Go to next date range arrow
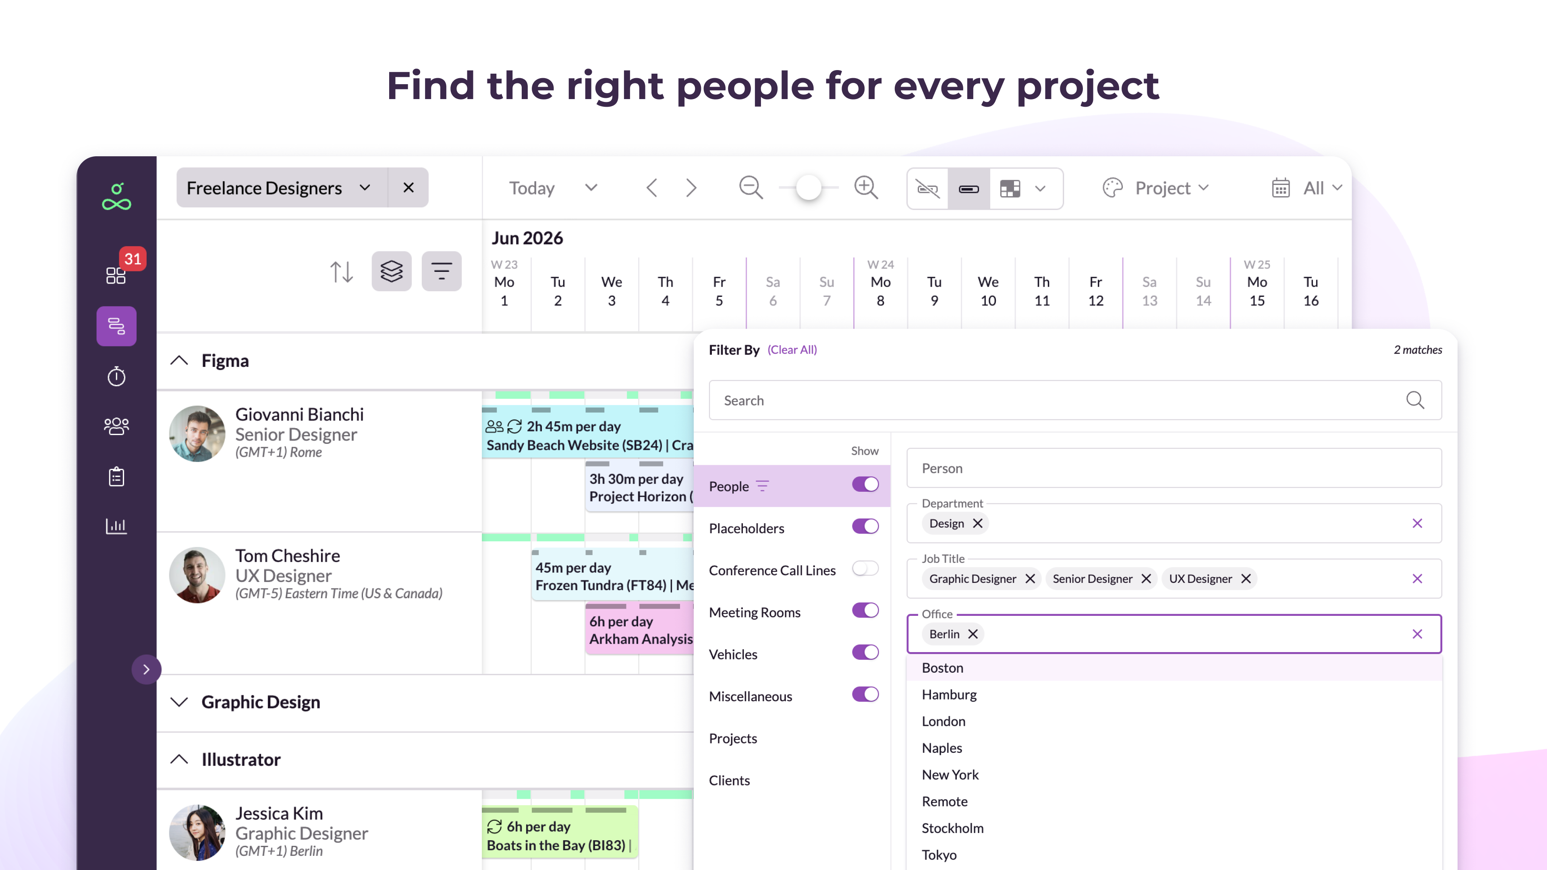Image resolution: width=1547 pixels, height=870 pixels. 691,188
